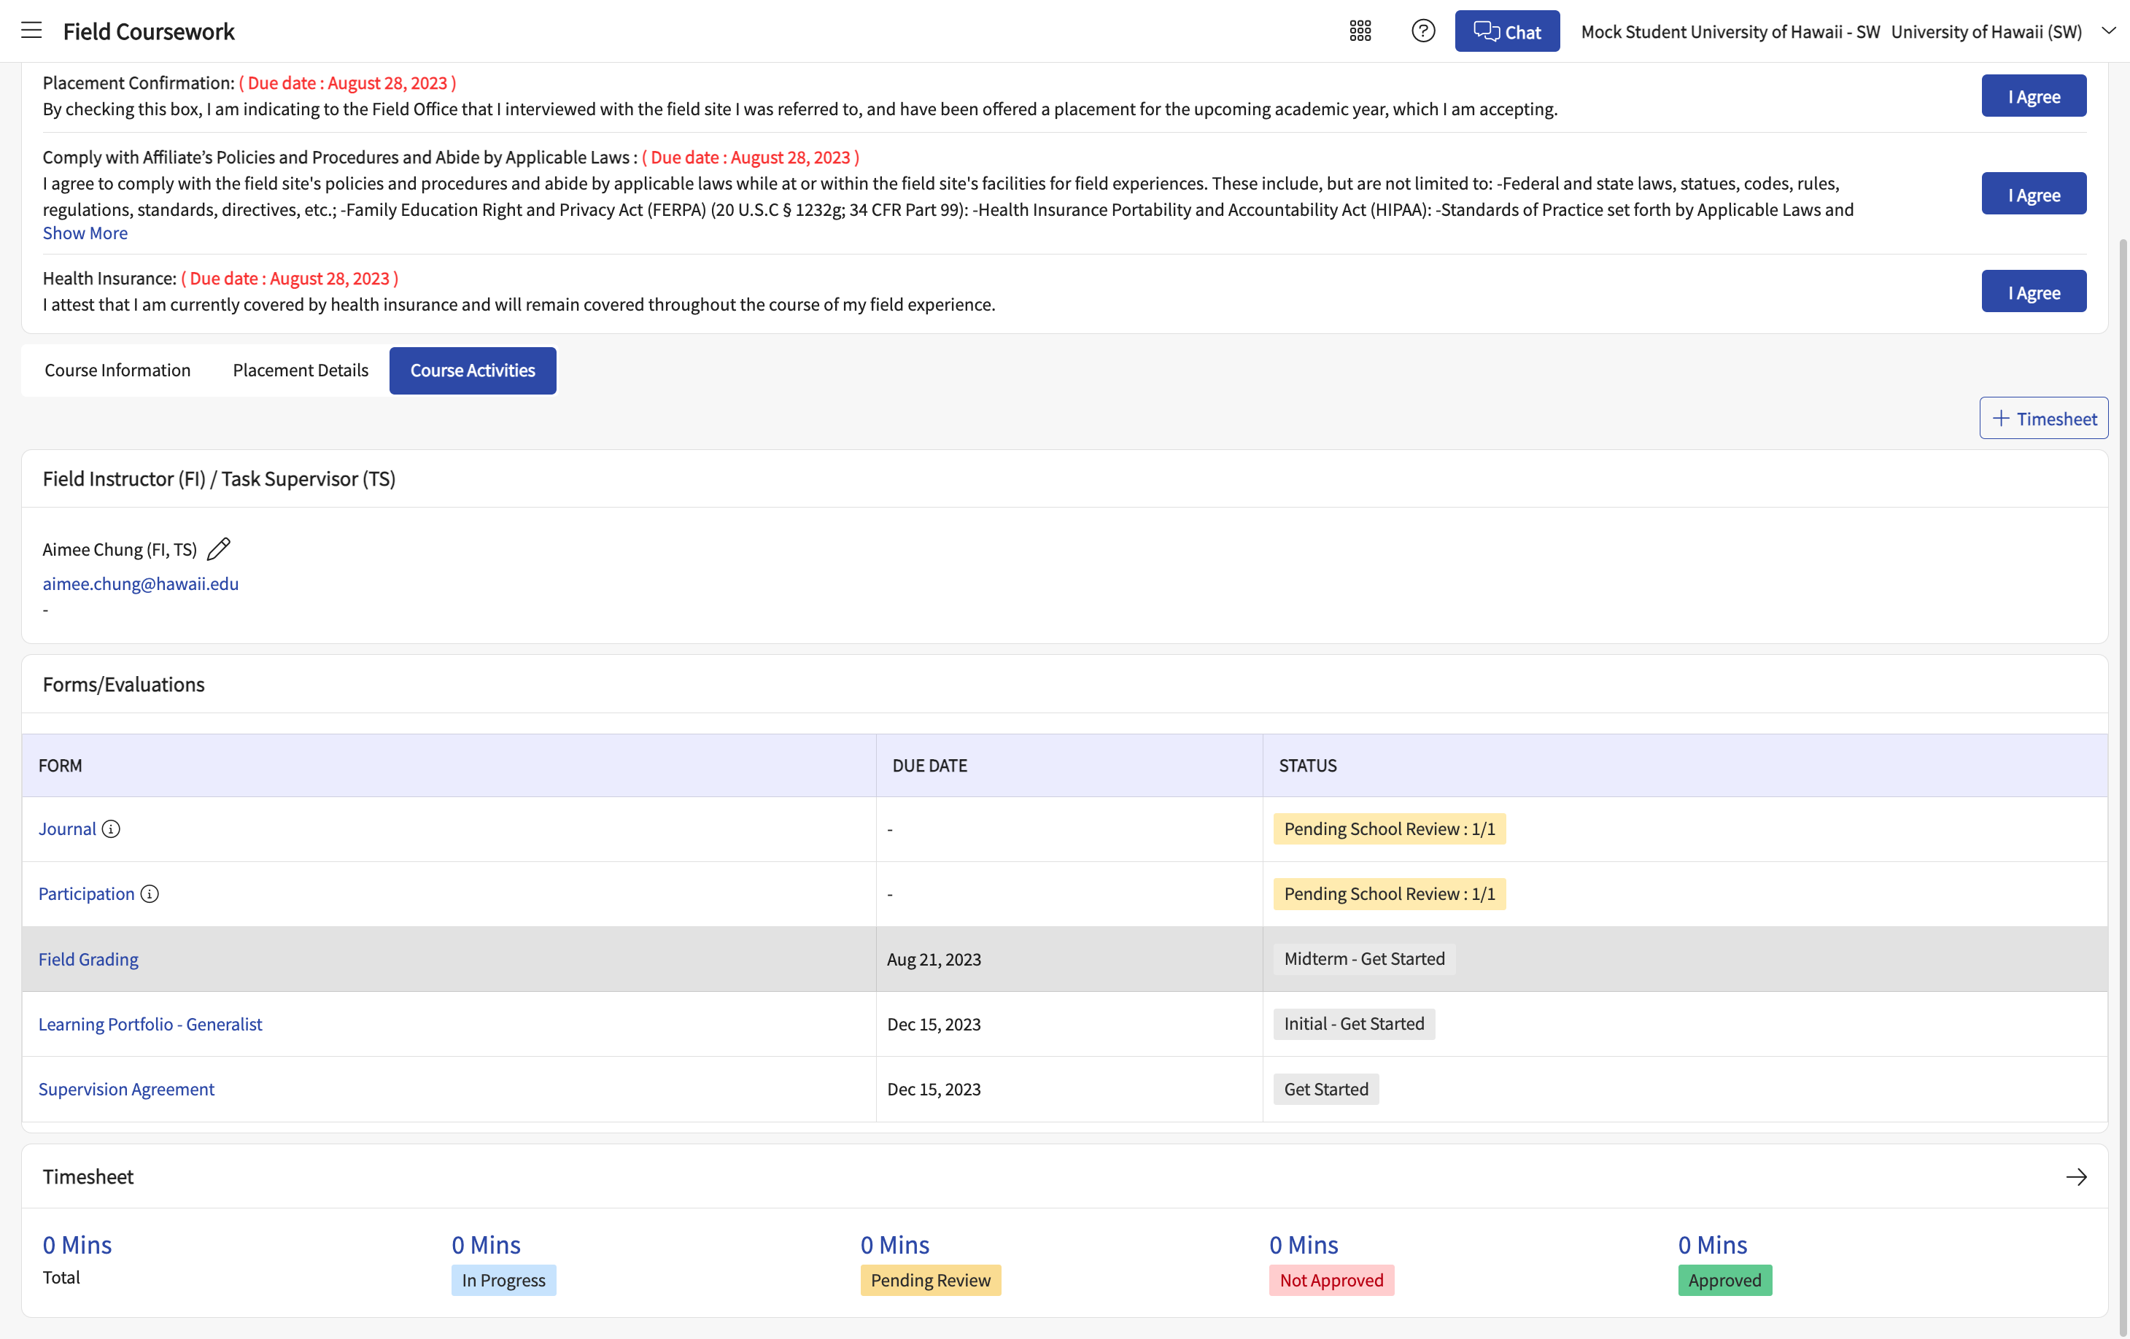The width and height of the screenshot is (2130, 1339).
Task: Expand policy text with Show More
Action: [85, 233]
